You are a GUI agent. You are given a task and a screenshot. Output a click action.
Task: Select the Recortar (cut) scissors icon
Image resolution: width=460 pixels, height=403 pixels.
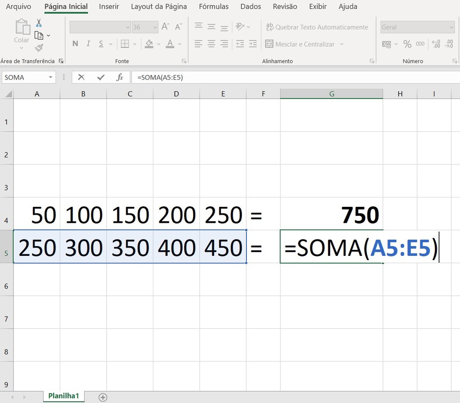[x=39, y=22]
